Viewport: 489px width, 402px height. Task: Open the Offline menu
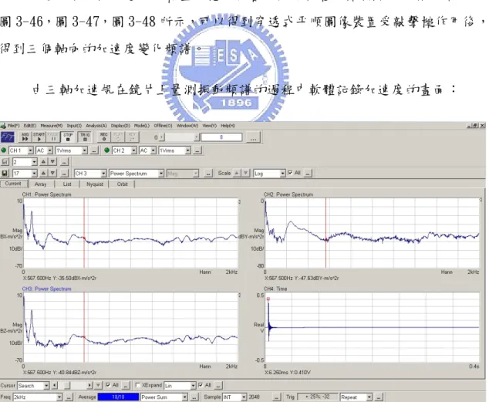pos(163,126)
